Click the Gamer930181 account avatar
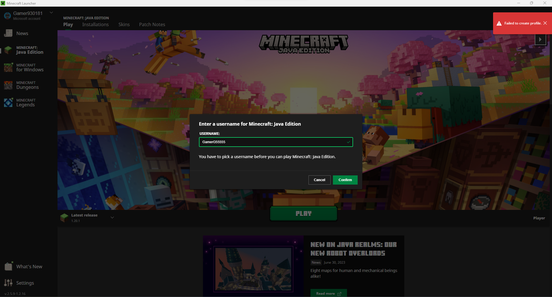Screen dimensions: 552x297 [x=7, y=16]
